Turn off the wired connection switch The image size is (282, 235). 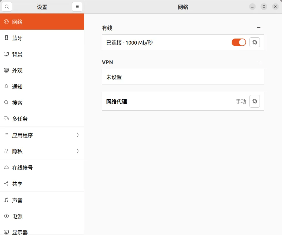pyautogui.click(x=239, y=42)
